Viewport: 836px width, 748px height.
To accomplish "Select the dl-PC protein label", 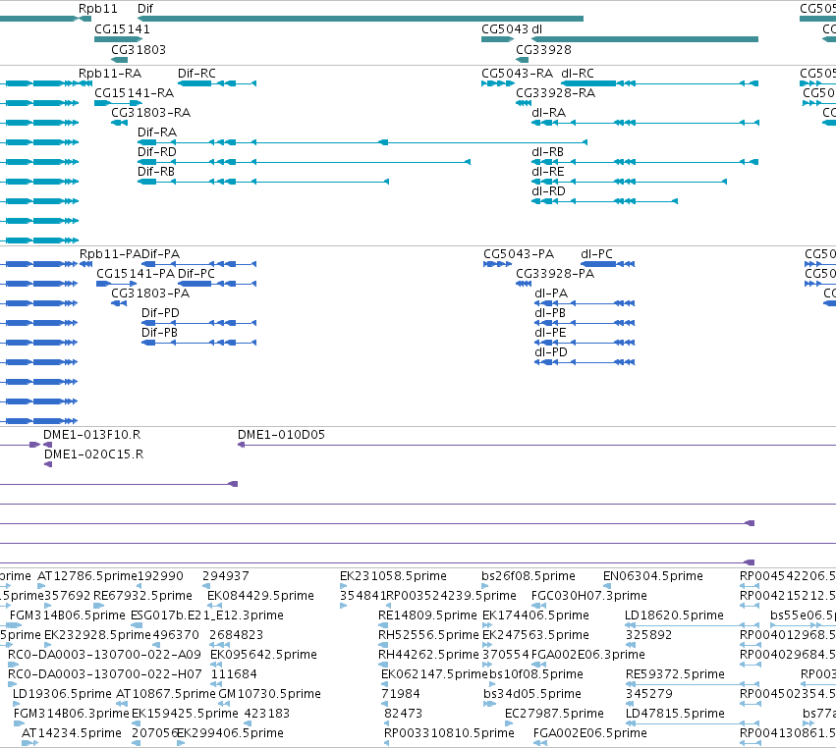I will coord(596,254).
